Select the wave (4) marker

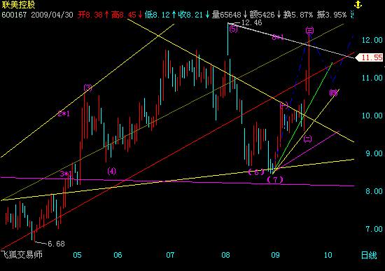click(x=111, y=171)
